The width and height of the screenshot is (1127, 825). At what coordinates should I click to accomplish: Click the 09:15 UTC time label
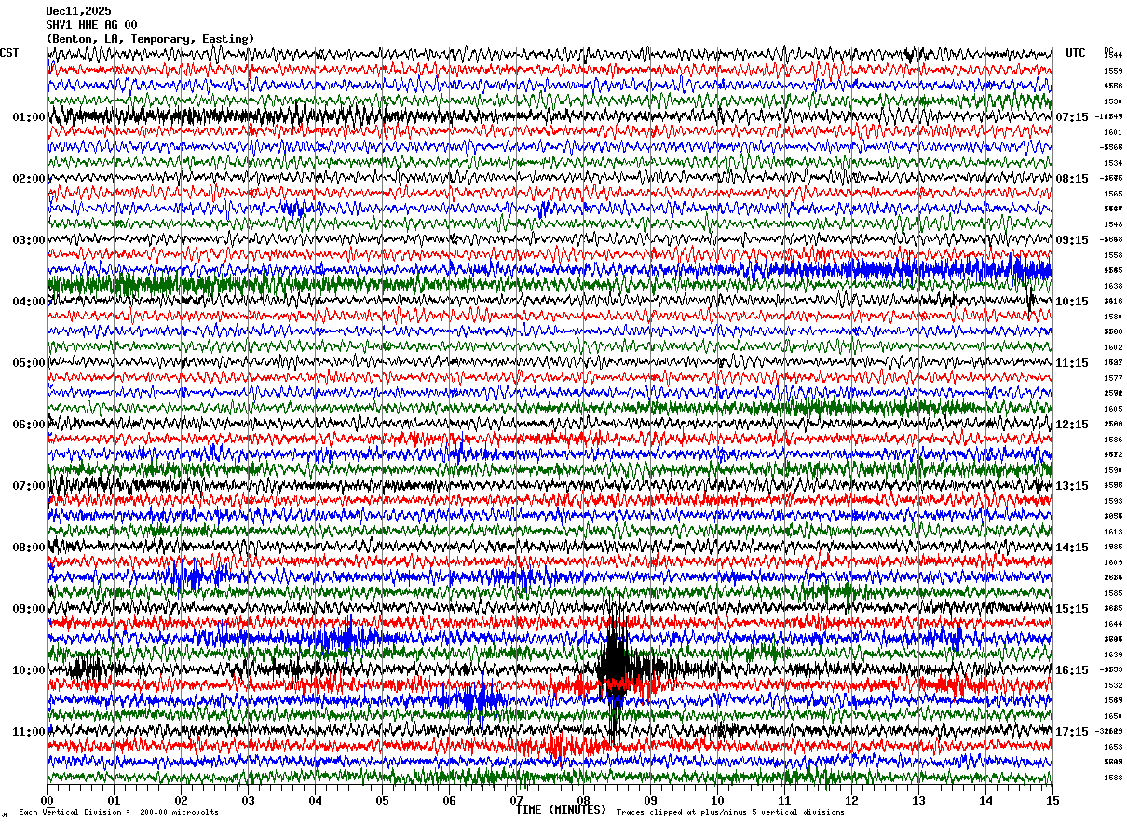(1072, 240)
